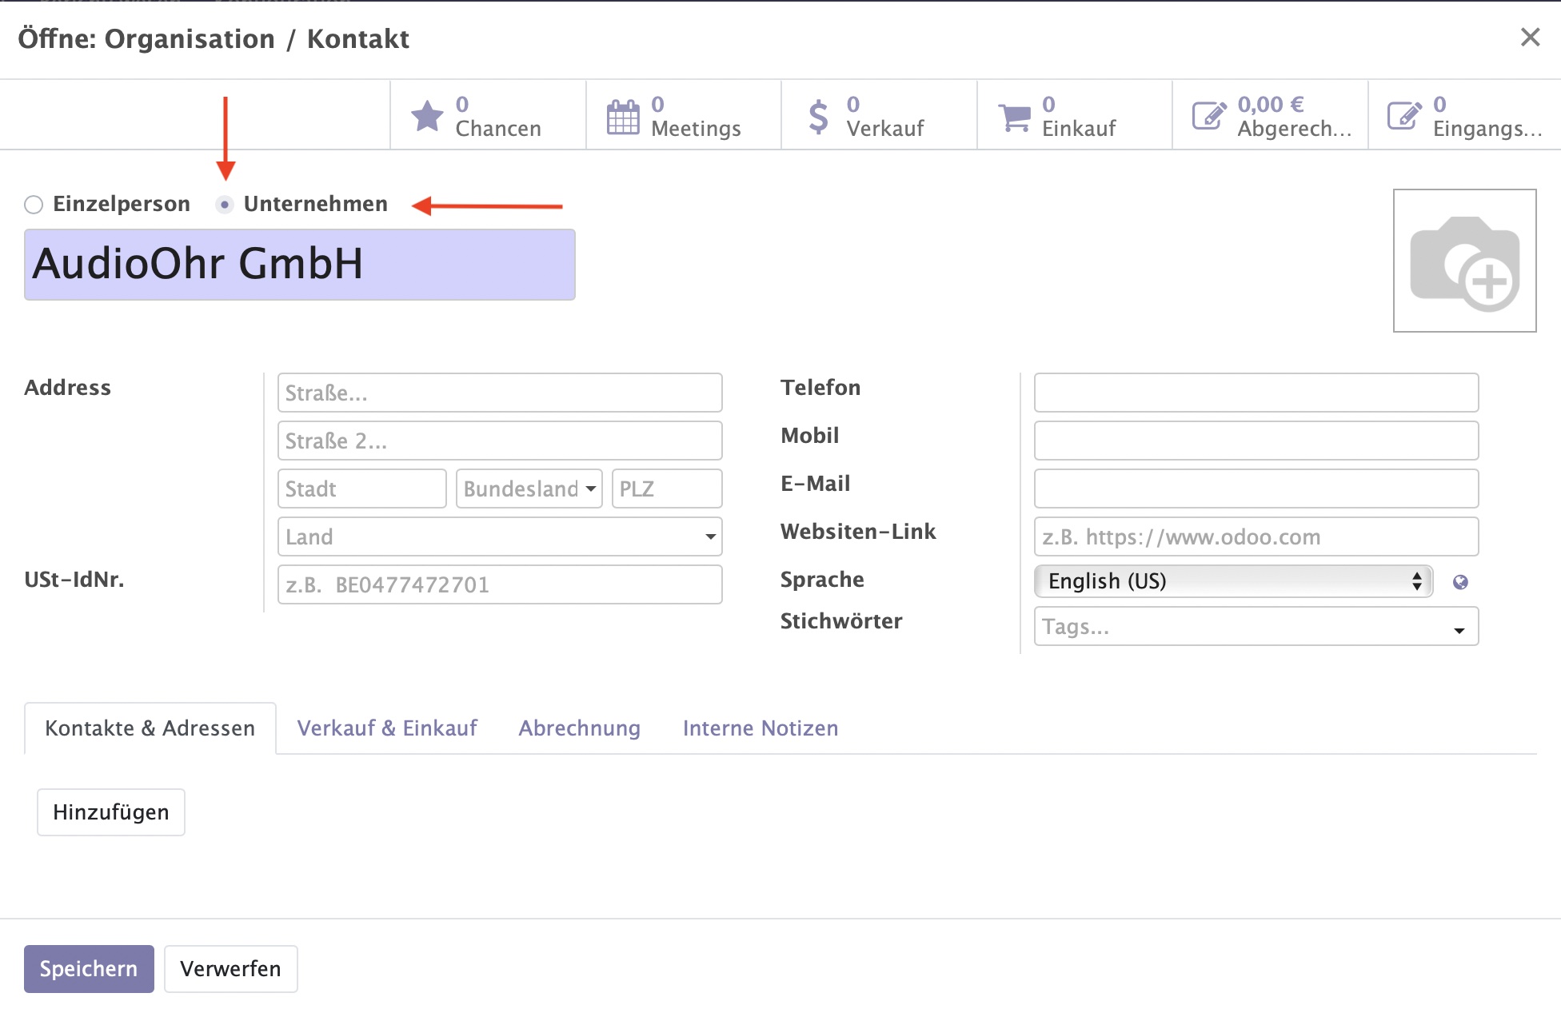Open the Interne Notizen tab
The image size is (1561, 1017).
click(761, 728)
